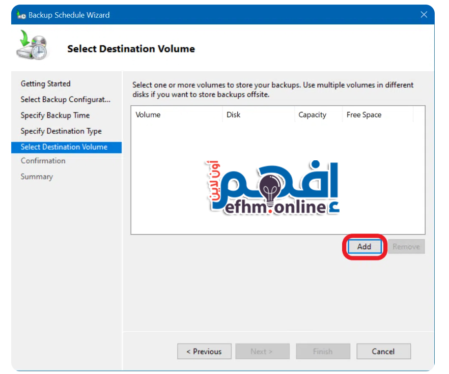Click the Next button
The image size is (449, 374).
[262, 352]
